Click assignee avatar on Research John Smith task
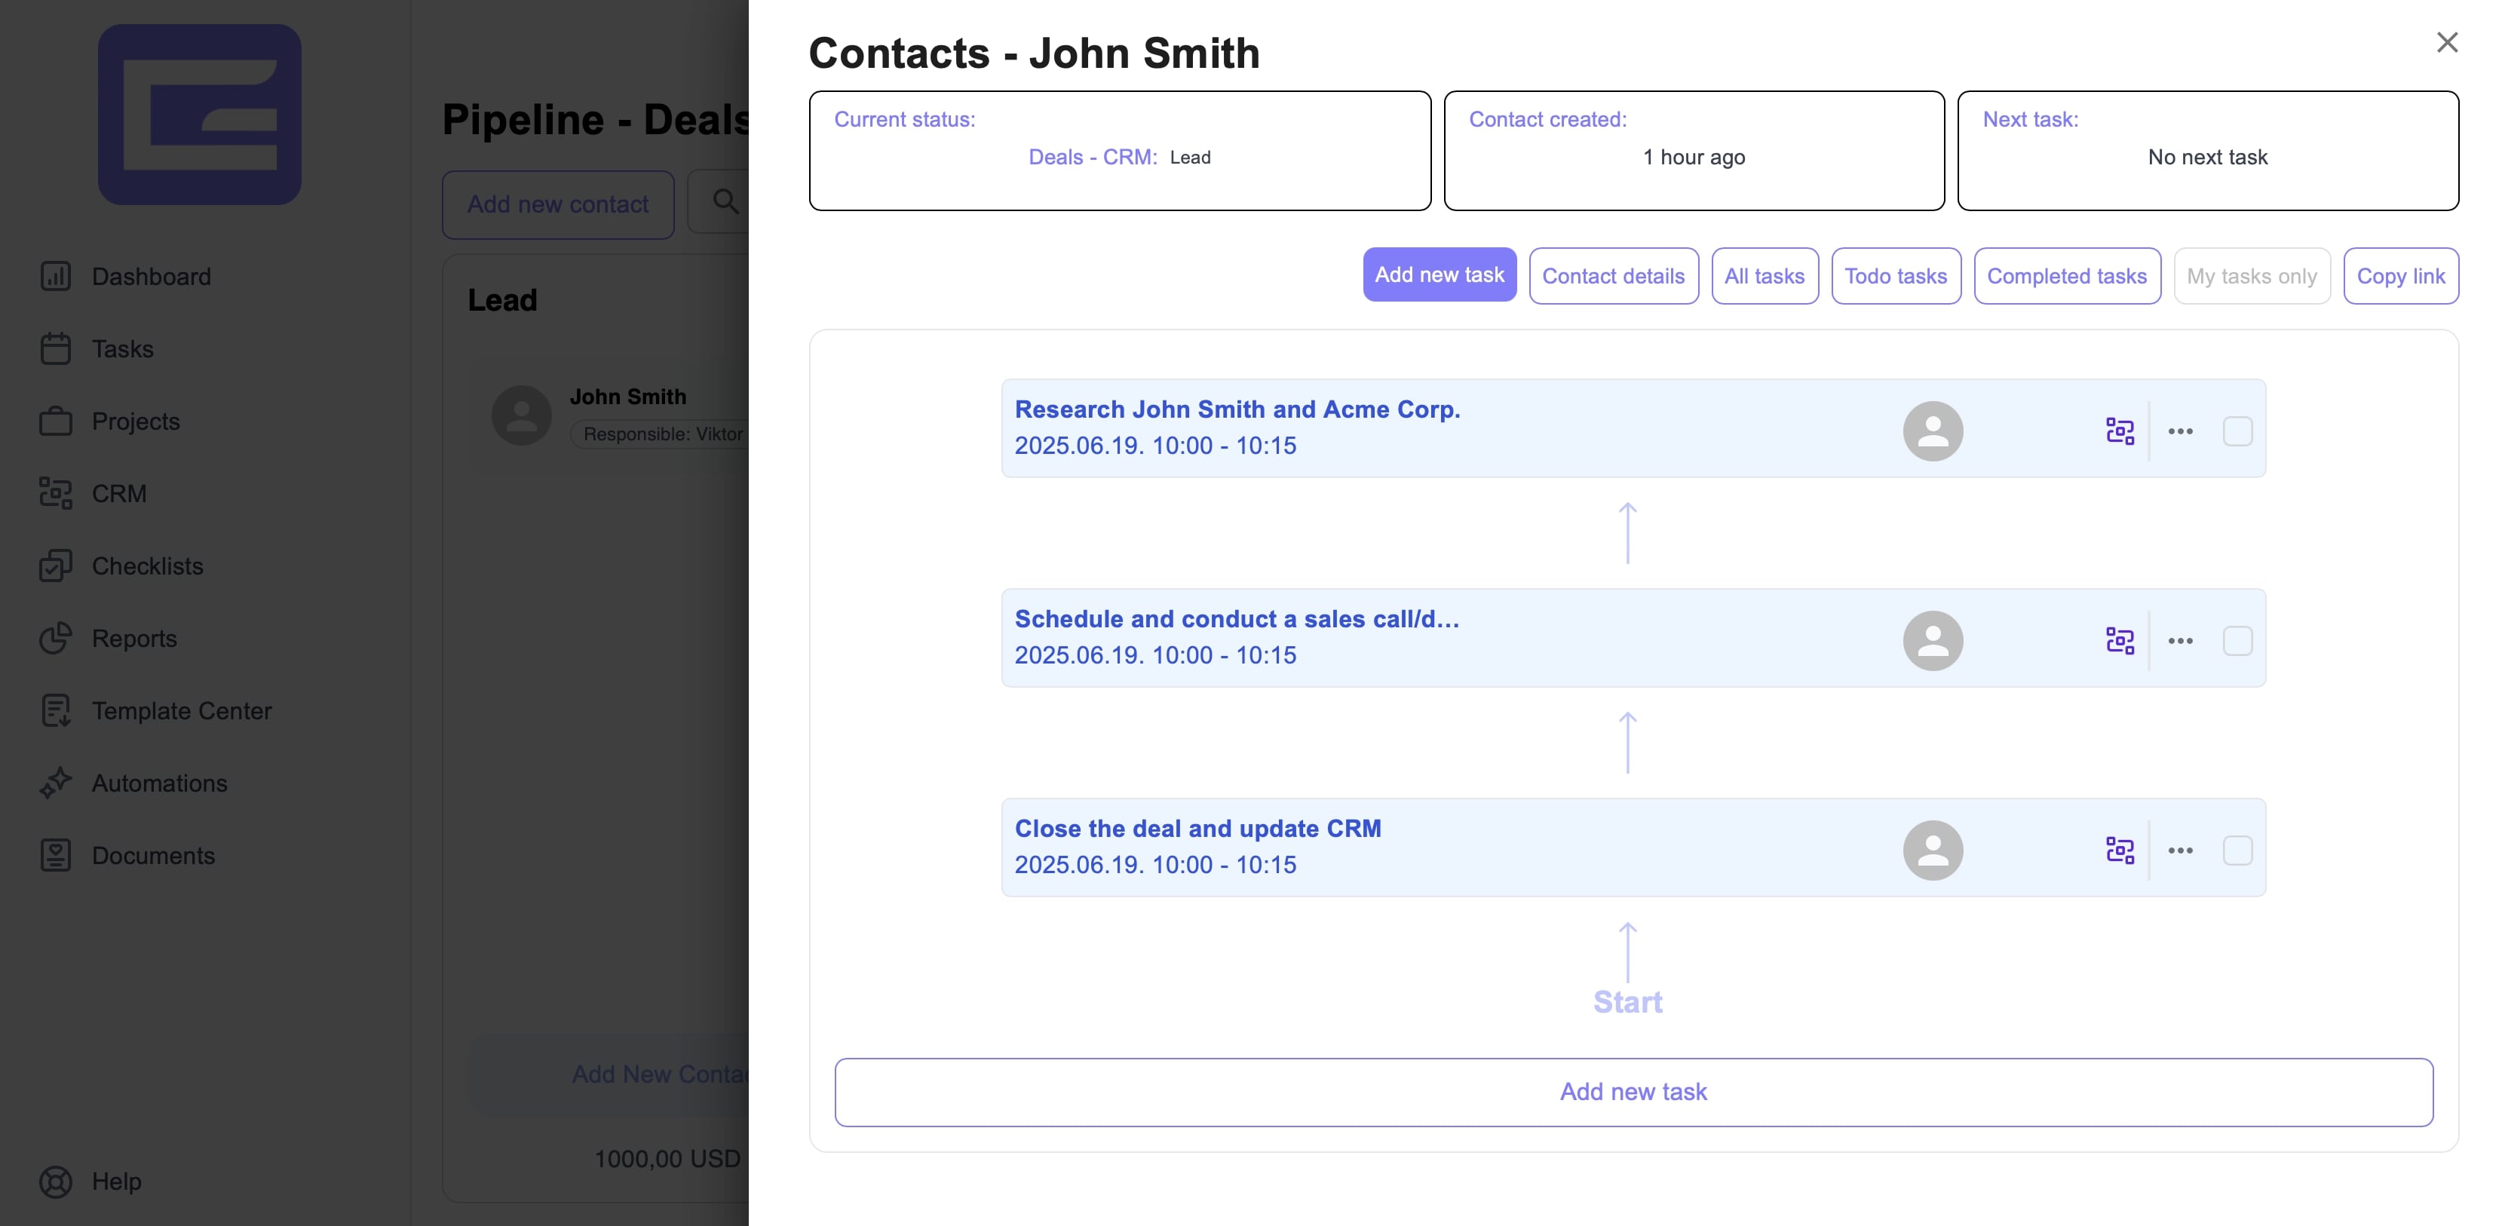 click(x=1933, y=431)
